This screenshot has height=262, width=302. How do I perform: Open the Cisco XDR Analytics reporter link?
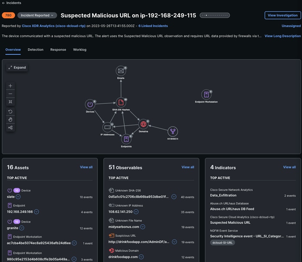53,26
